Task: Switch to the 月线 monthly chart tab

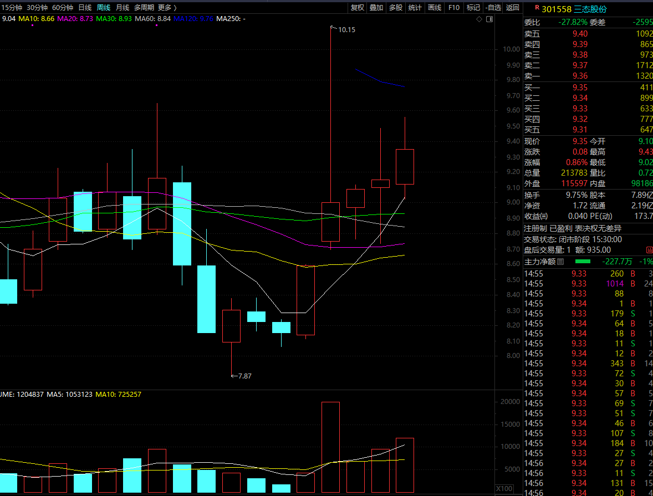Action: click(122, 8)
